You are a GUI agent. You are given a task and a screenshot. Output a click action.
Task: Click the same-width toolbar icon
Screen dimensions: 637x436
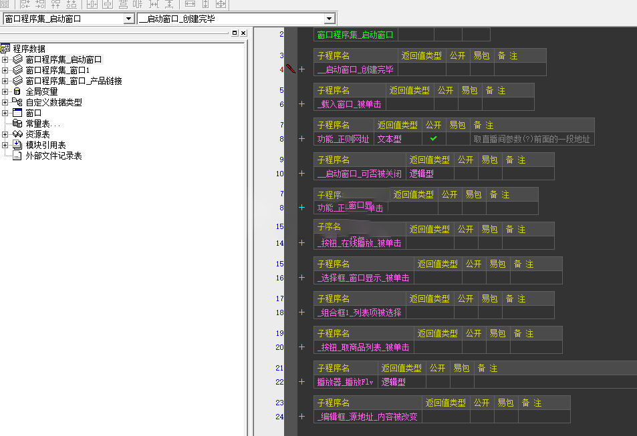[x=190, y=4]
